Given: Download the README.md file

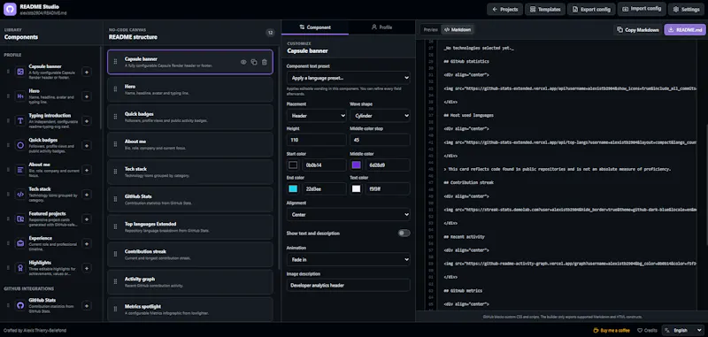Looking at the screenshot, I should click(x=684, y=30).
